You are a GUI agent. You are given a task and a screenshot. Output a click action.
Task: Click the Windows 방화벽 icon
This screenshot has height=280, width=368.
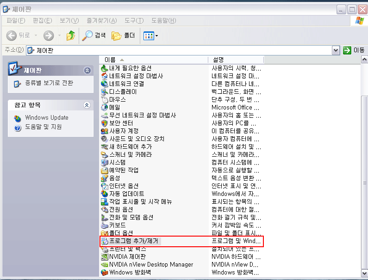pyautogui.click(x=104, y=272)
